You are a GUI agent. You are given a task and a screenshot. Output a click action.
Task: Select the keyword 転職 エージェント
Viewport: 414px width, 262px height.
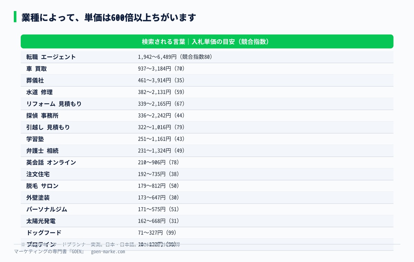click(x=51, y=57)
